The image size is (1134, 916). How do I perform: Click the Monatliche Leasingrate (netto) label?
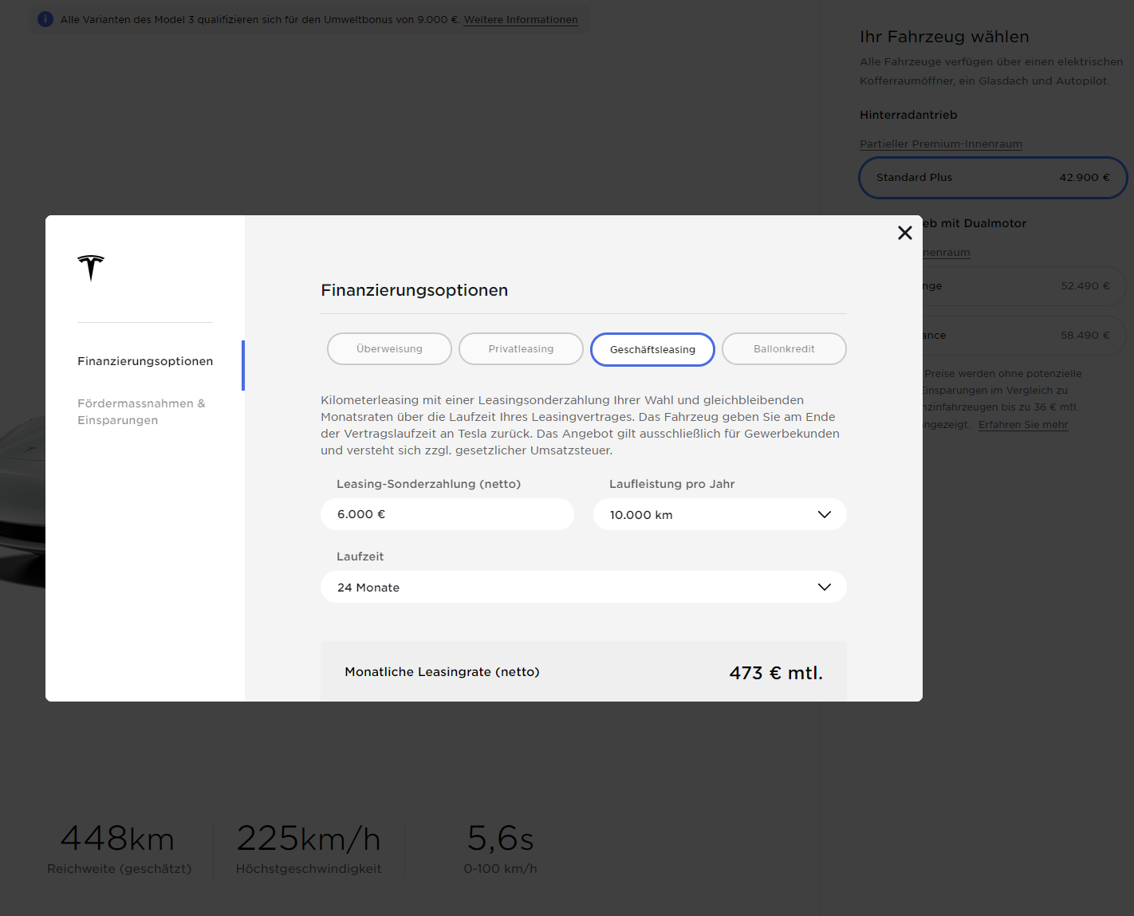pyautogui.click(x=442, y=672)
